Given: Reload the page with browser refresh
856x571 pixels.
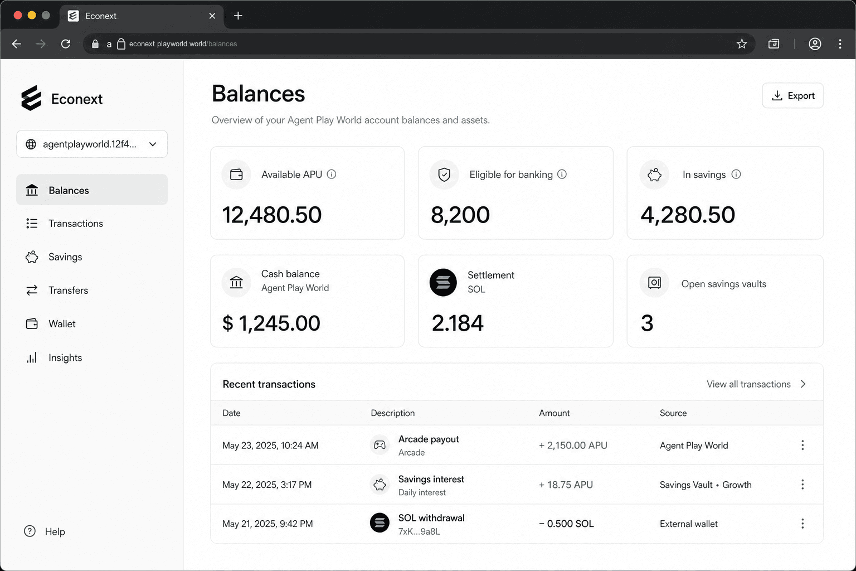Looking at the screenshot, I should 66,43.
